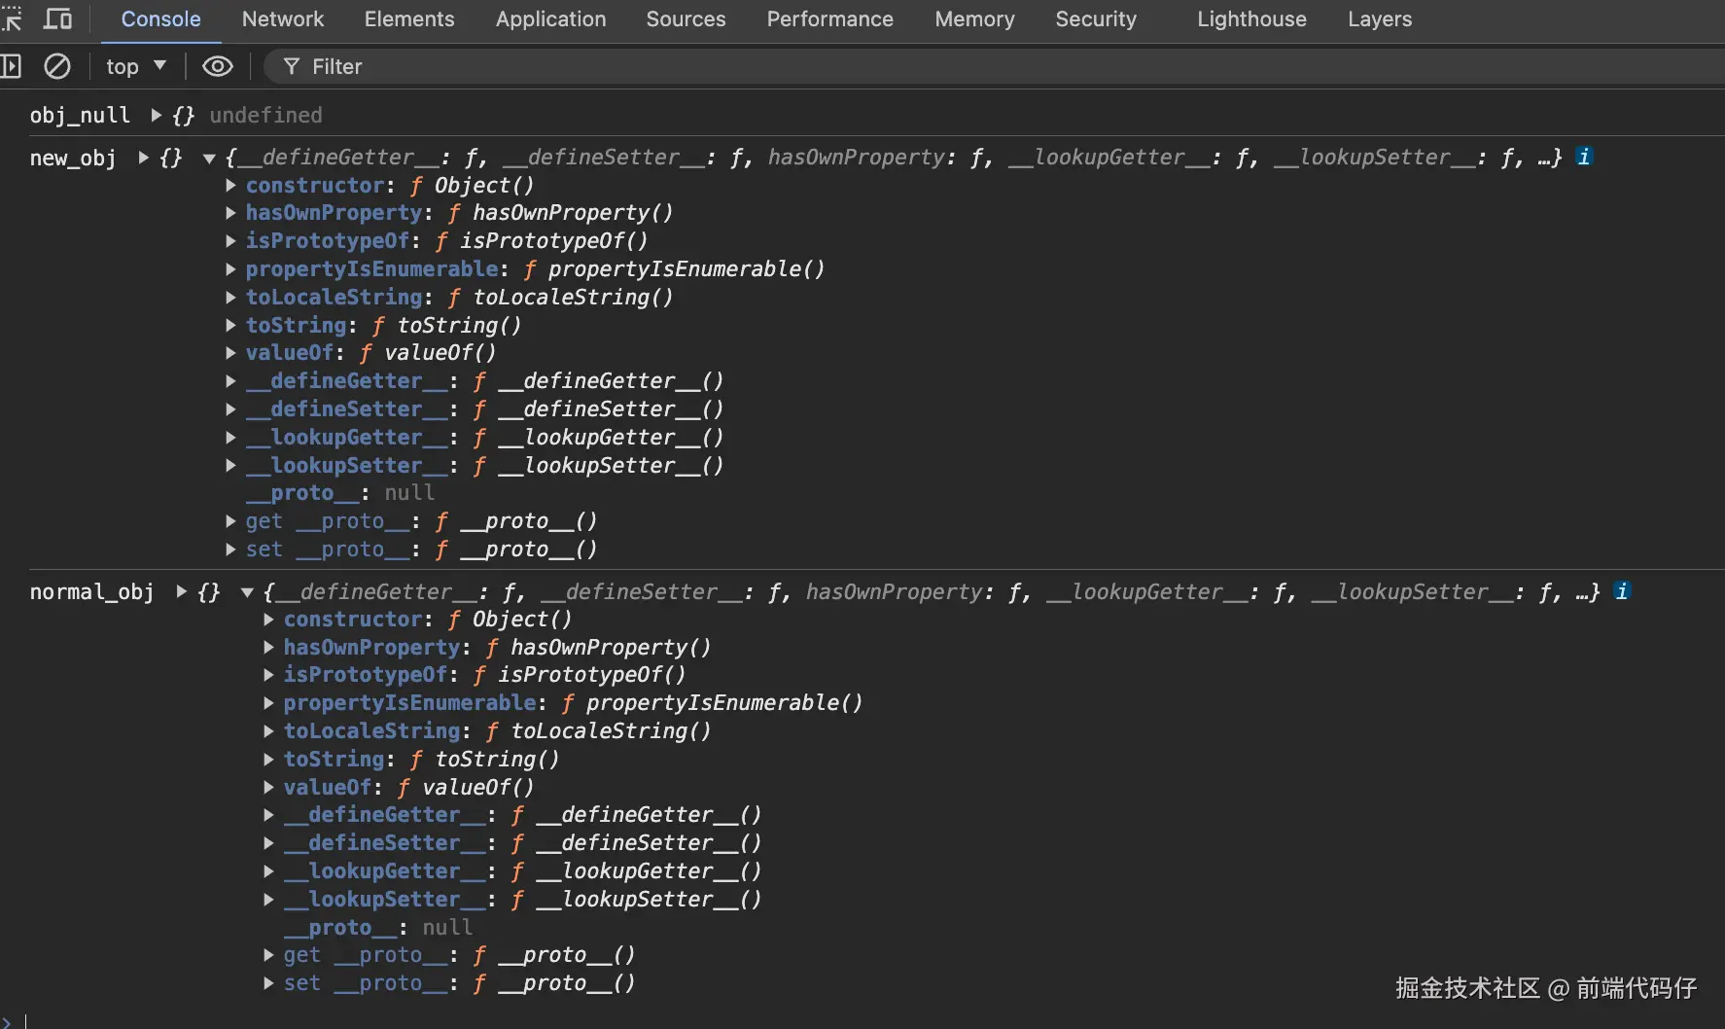Click the console prompt input line
This screenshot has height=1029, width=1725.
[x=875, y=1019]
